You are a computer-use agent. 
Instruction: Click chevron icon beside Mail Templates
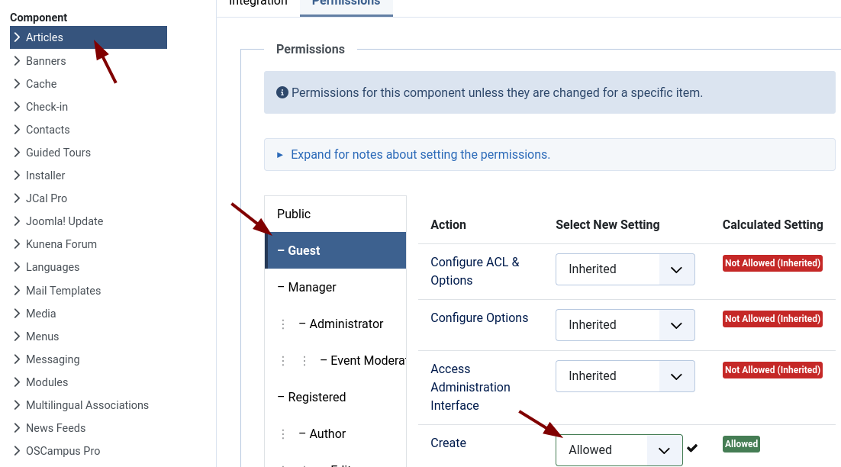[x=17, y=291]
